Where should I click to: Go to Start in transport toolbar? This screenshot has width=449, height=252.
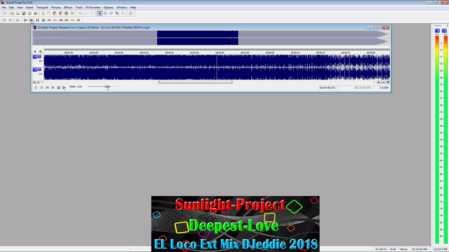point(49,20)
